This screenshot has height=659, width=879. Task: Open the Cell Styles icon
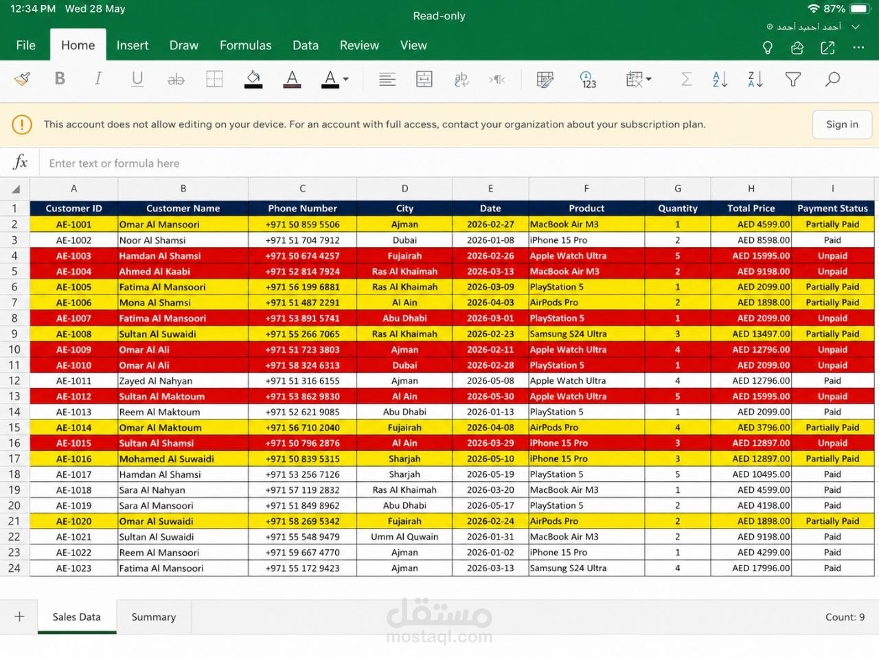click(545, 80)
